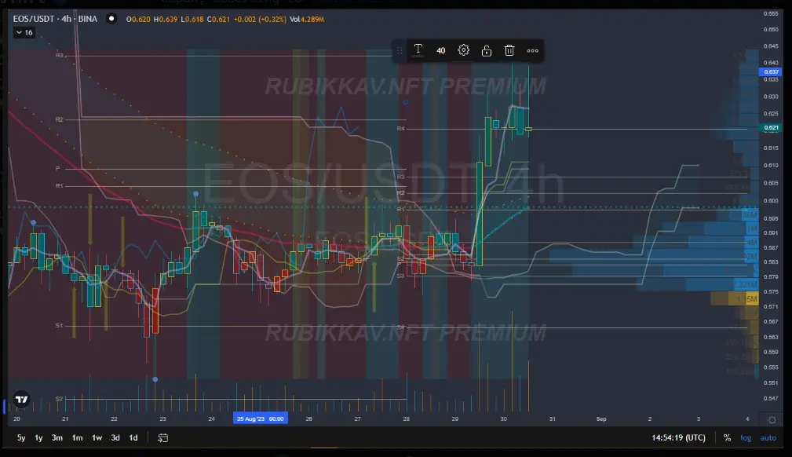Image resolution: width=792 pixels, height=457 pixels.
Task: Click the Vol 4.289M value text
Action: 307,19
